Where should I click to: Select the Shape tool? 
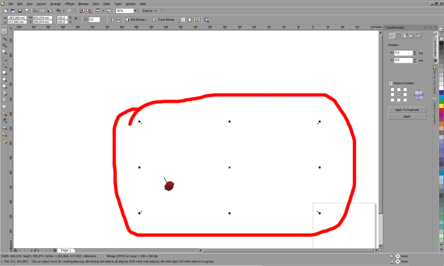(4, 38)
